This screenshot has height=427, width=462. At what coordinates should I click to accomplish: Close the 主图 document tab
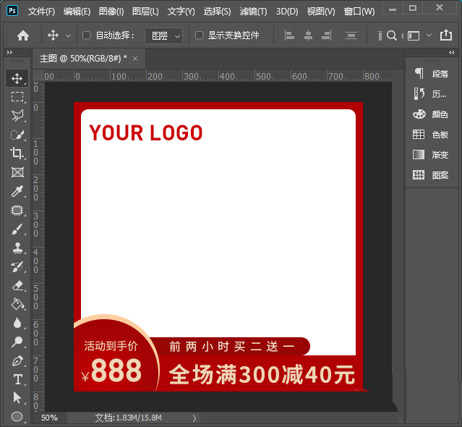(x=135, y=59)
